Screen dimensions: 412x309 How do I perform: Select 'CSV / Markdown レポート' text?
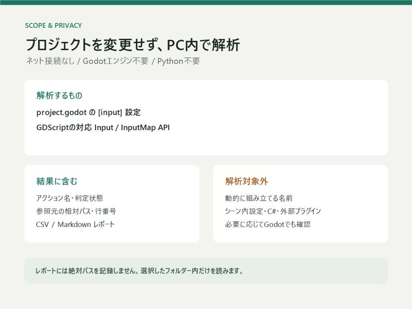click(75, 225)
